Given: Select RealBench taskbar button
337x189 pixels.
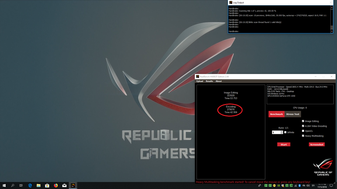Looking at the screenshot, I should click(x=73, y=185).
